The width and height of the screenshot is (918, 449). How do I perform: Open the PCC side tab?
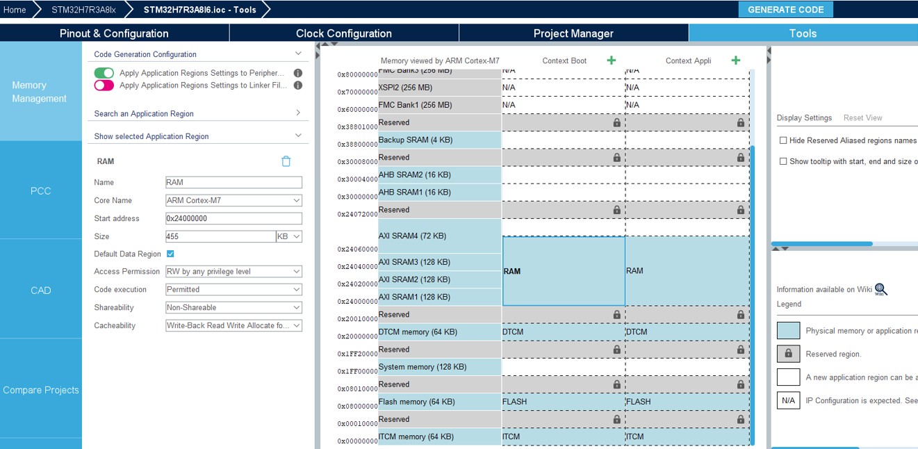click(x=40, y=190)
